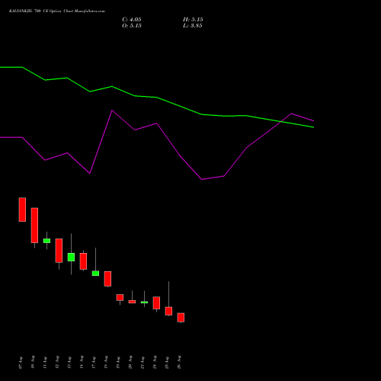Click the last red candle for 26 Aug
This screenshot has height=381, width=381.
(x=181, y=318)
